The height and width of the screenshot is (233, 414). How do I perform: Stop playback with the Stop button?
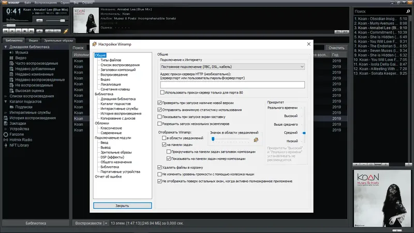[x=24, y=31]
